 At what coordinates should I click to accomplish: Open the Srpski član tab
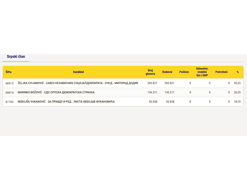[x=16, y=57]
